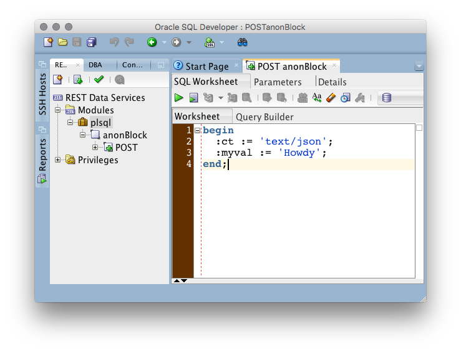Clear worksheet with the eraser icon

tap(331, 97)
